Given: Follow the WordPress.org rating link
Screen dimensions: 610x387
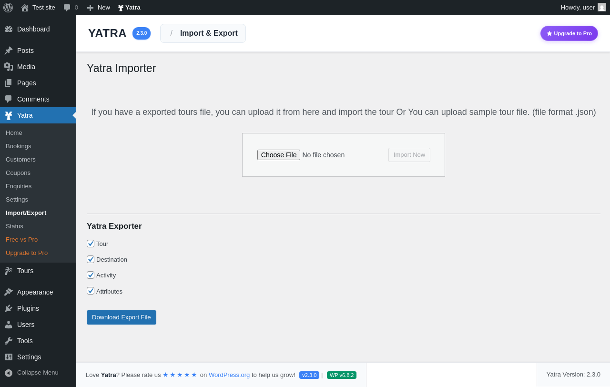Looking at the screenshot, I should click(229, 375).
